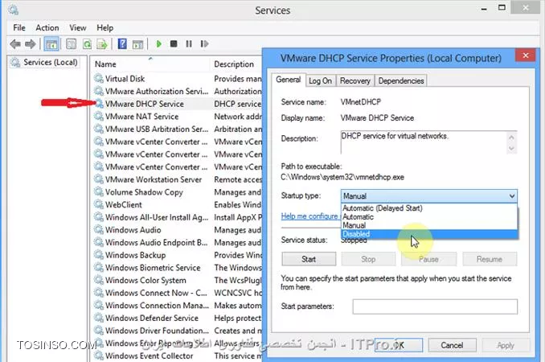Sort services by the Description column header
This screenshot has width=545, height=362.
(236, 64)
